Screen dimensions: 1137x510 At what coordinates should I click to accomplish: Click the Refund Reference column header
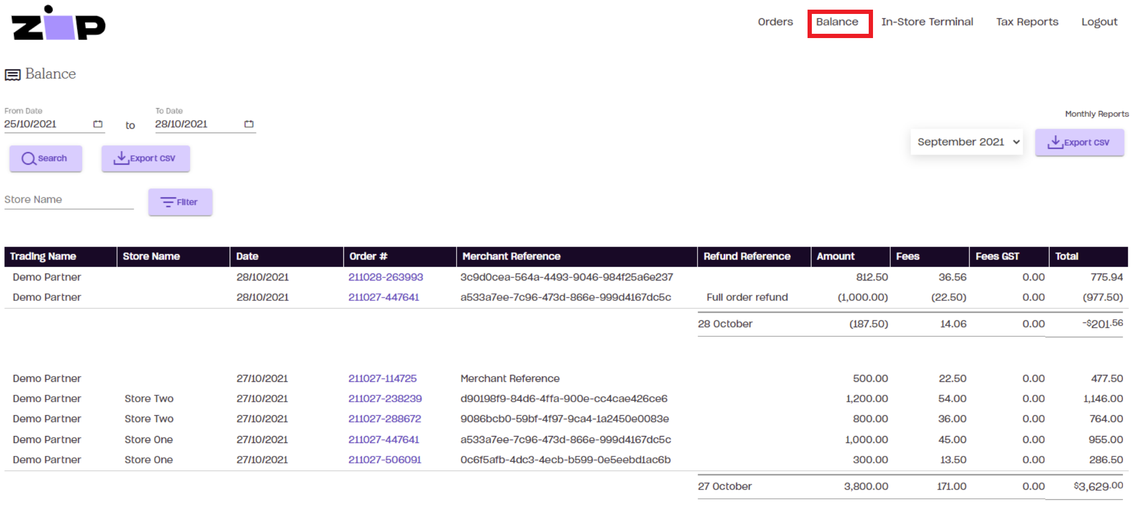pos(754,257)
